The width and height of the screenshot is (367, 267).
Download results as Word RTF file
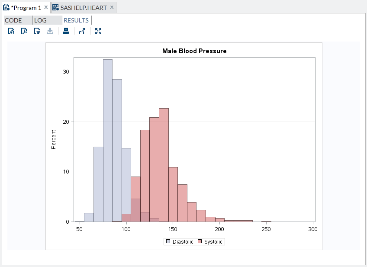[37, 31]
